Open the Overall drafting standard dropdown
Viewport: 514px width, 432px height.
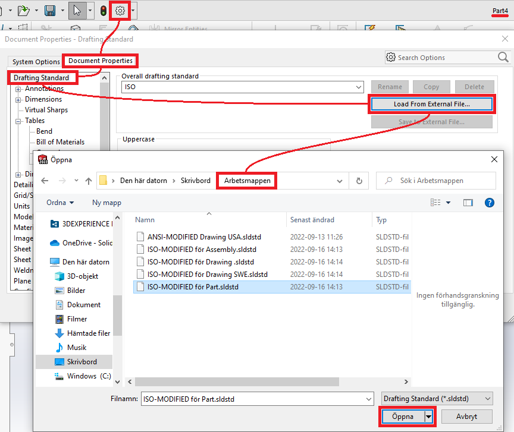[358, 87]
